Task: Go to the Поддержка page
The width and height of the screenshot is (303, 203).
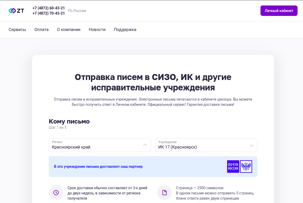Action: (x=125, y=29)
